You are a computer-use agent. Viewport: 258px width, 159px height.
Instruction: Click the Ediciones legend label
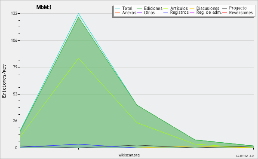153,8
